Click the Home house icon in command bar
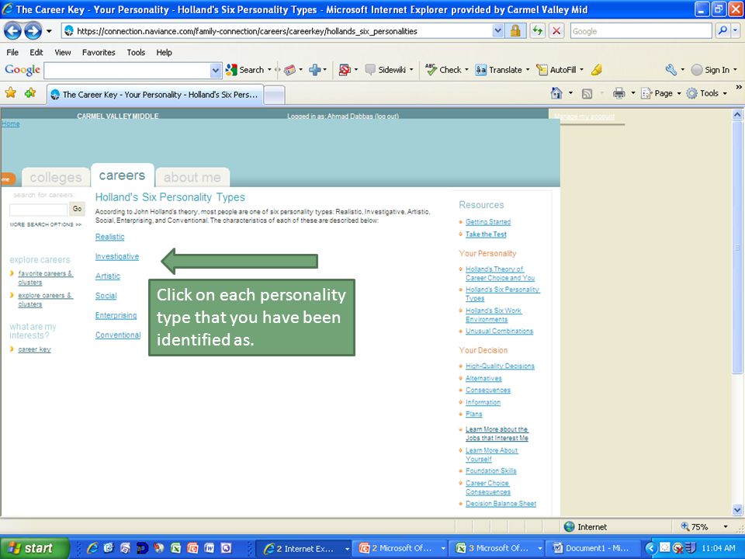The image size is (745, 559). tap(556, 93)
